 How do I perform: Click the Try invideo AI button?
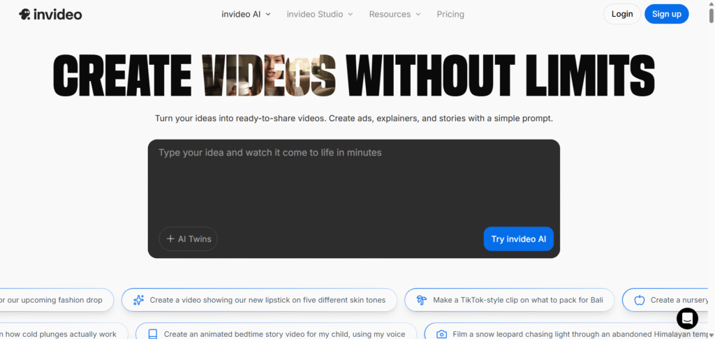pos(518,239)
